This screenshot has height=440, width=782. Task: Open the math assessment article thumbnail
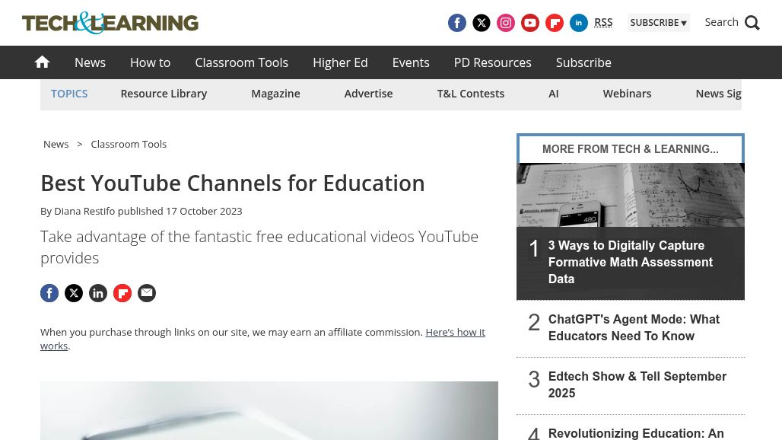tap(631, 195)
